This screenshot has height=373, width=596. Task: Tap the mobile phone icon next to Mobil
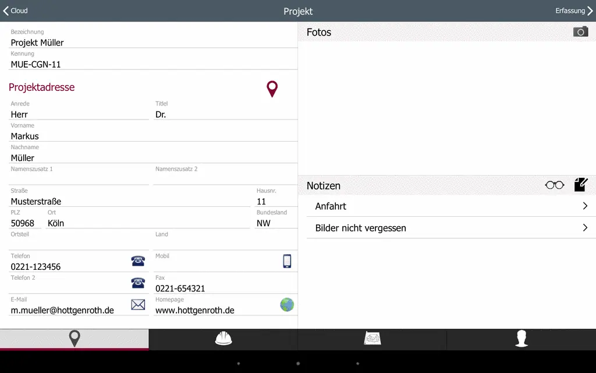pos(287,261)
